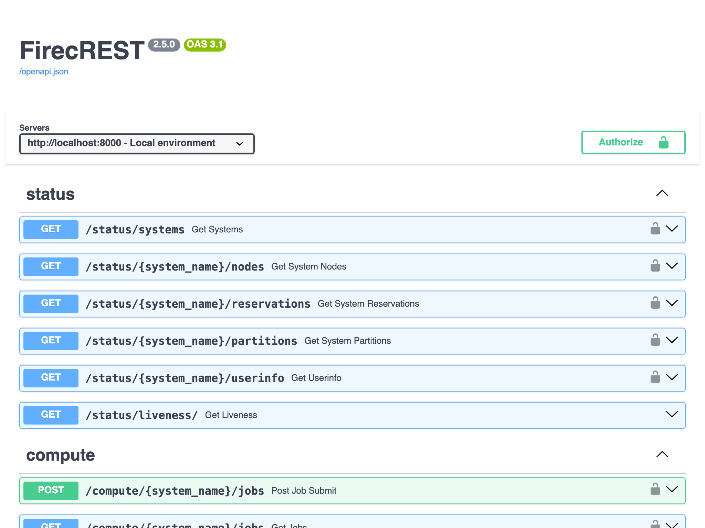
Task: Click lock icon on reservations endpoint row
Action: coord(655,303)
